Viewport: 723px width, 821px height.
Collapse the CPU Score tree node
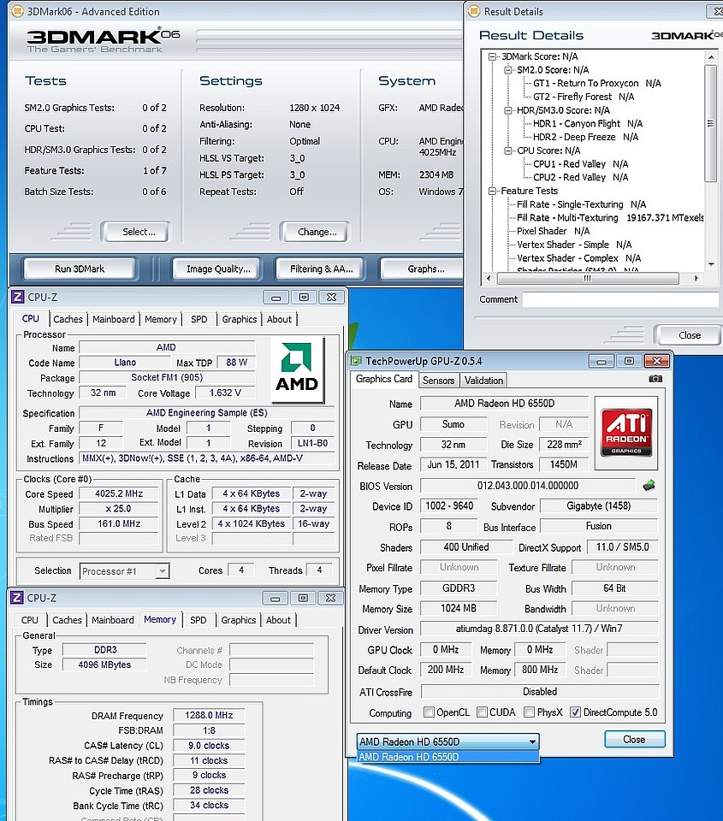tap(507, 151)
